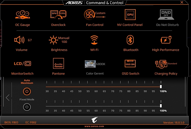Viewport: 191px width, 129px height.
Task: Close the Command & Control window
Action: pyautogui.click(x=182, y=2)
